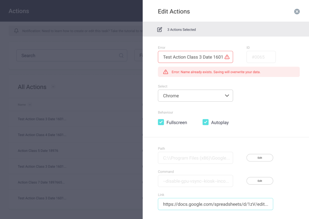The height and width of the screenshot is (219, 309).
Task: Close the Edit Actions panel
Action: click(297, 12)
